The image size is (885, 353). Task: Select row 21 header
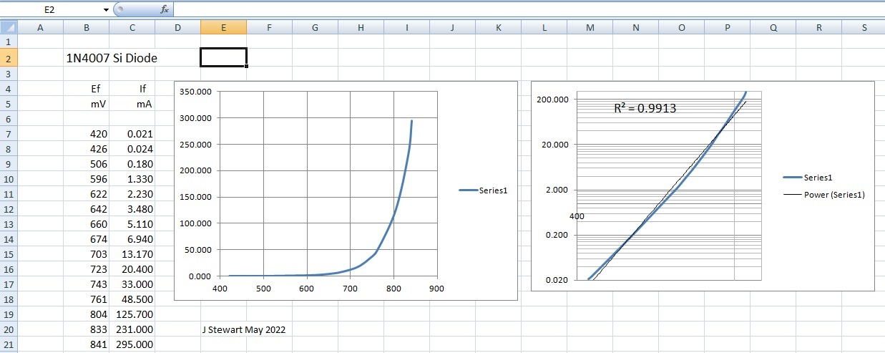8,344
